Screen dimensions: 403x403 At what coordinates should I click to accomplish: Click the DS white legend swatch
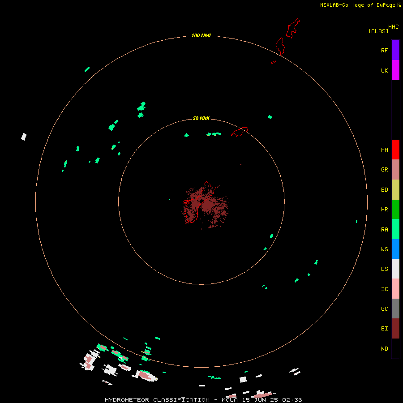point(395,269)
